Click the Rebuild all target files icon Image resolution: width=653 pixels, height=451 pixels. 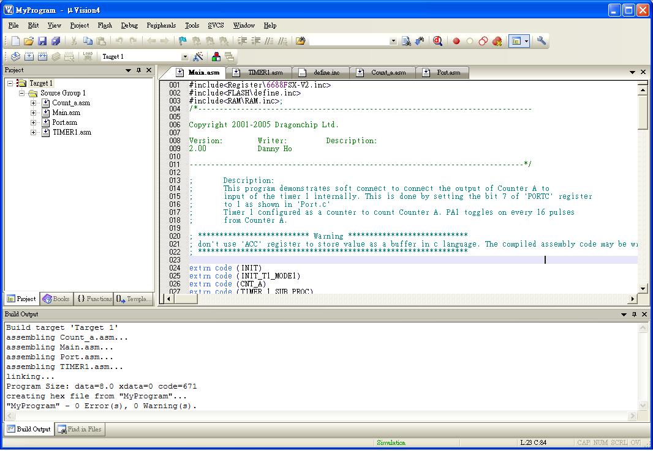click(x=42, y=56)
